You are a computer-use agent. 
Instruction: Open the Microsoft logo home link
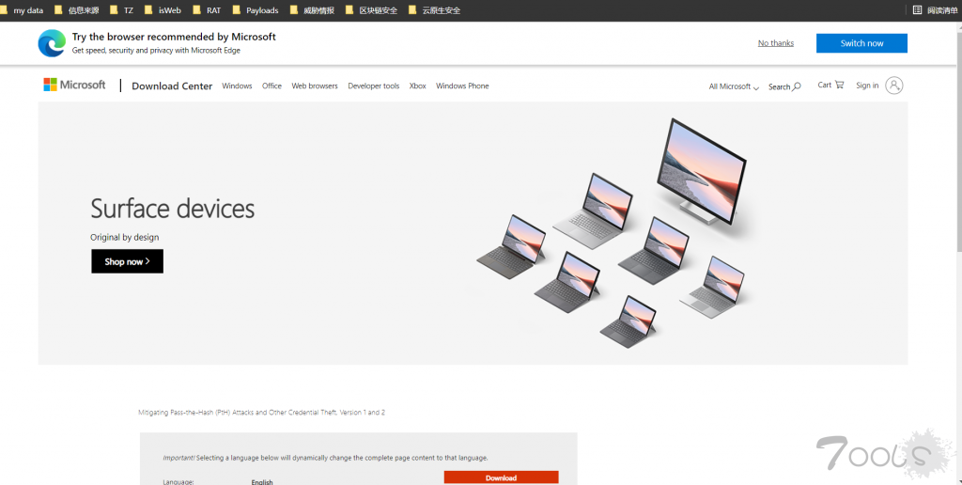tap(74, 85)
